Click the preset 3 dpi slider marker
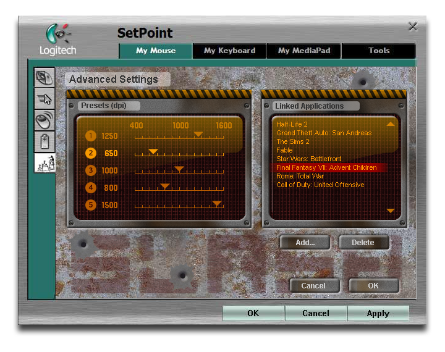 [179, 169]
